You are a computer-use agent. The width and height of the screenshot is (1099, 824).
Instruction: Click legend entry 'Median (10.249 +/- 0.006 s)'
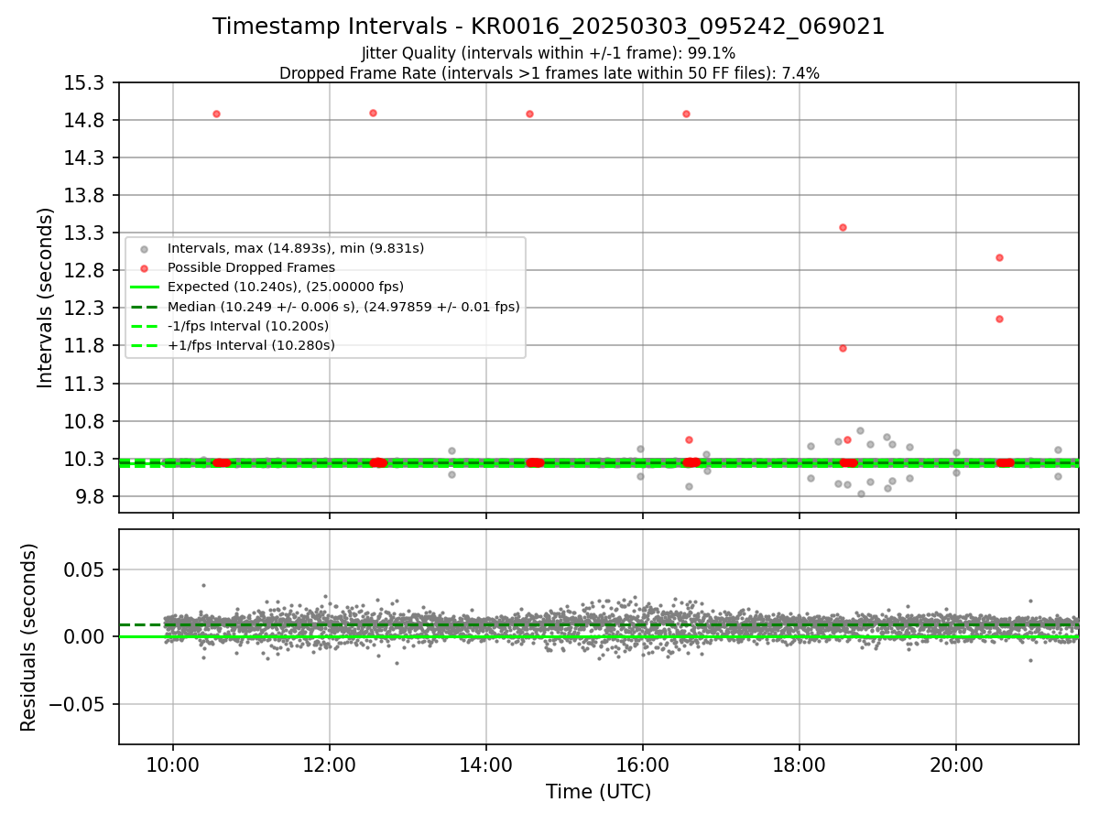[343, 307]
